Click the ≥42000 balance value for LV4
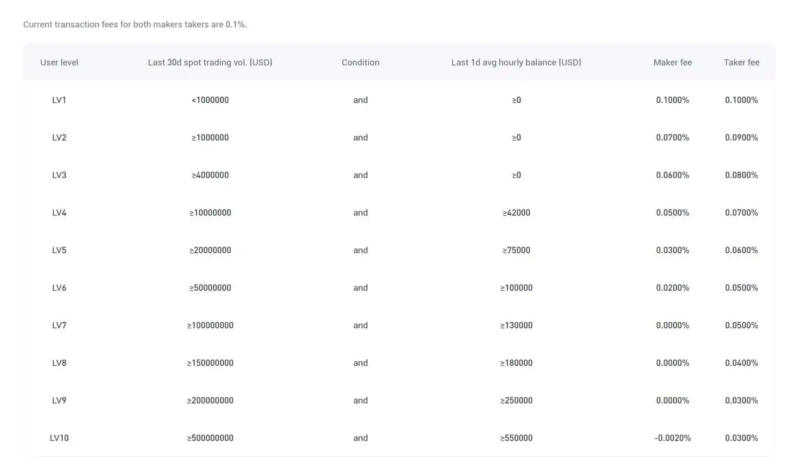 (516, 212)
